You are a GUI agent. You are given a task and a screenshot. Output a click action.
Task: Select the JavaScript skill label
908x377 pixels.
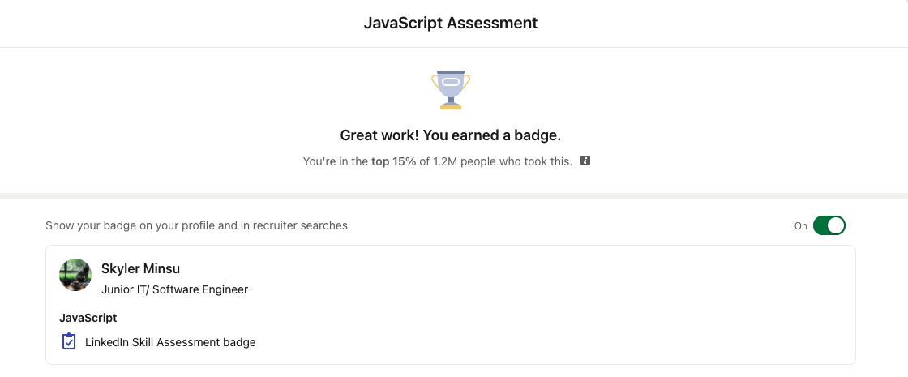[x=88, y=318]
